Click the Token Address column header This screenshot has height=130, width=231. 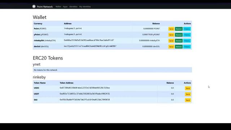66,83
